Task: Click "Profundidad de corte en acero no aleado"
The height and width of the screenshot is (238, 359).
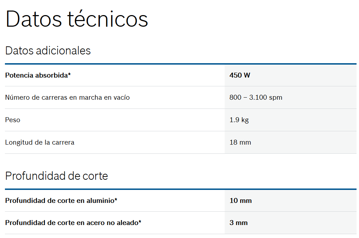Action: click(72, 223)
